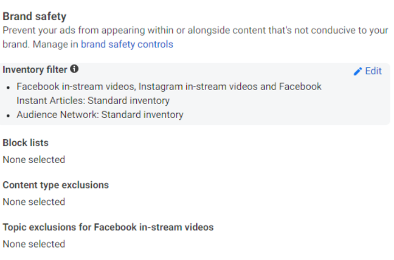Screen dimensions: 394x260
Task: Click the pencil icon next to Edit
Action: coord(357,71)
